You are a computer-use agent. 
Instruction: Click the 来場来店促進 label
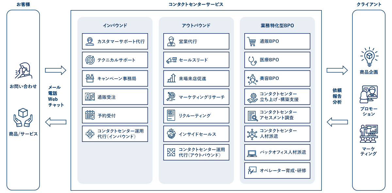(x=192, y=78)
